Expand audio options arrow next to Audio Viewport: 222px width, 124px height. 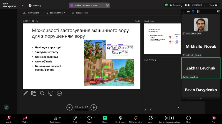(x=15, y=118)
